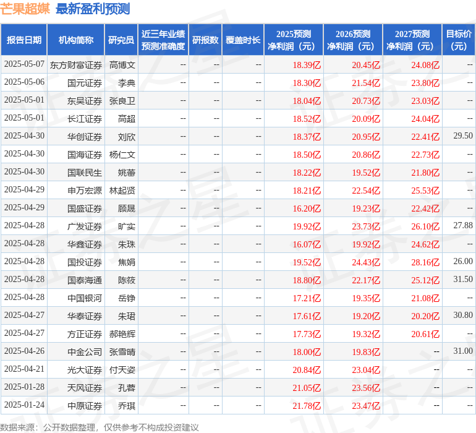Click the 广发证券 institution row
This screenshot has width=476, height=433.
click(x=85, y=226)
